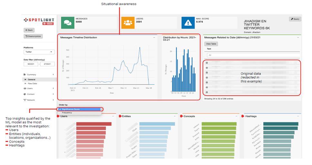The image size is (312, 165).
Task: Click the Summary icon in sidebar
Action: coord(25,74)
